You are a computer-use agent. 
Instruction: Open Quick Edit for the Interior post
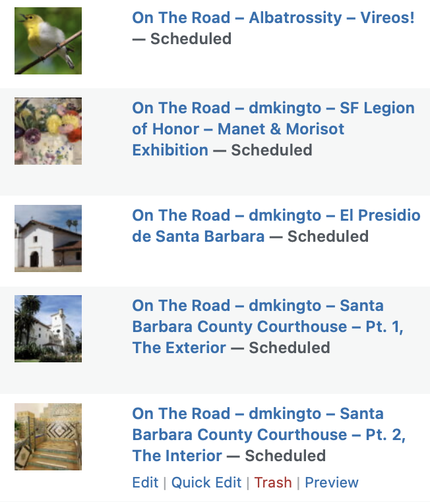click(206, 482)
